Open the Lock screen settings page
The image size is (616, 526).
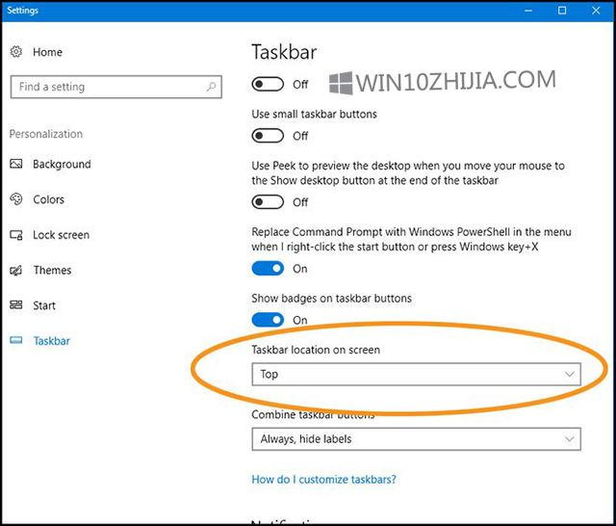pyautogui.click(x=61, y=235)
